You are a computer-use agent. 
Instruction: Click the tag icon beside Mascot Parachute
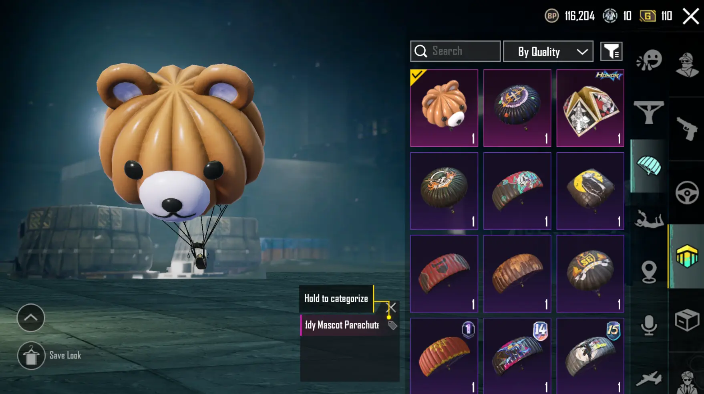coord(392,325)
